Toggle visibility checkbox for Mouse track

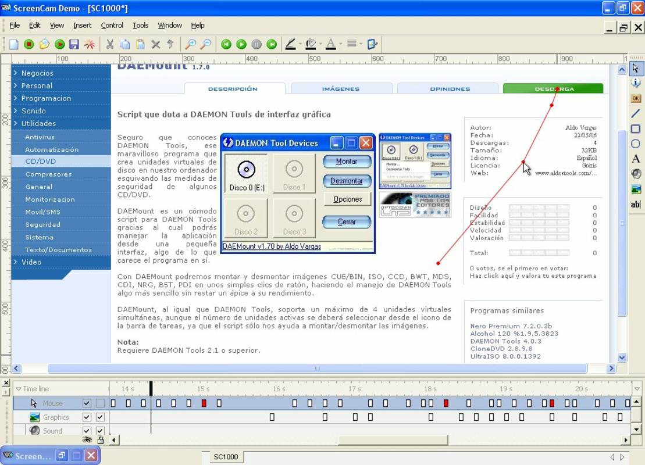[87, 403]
